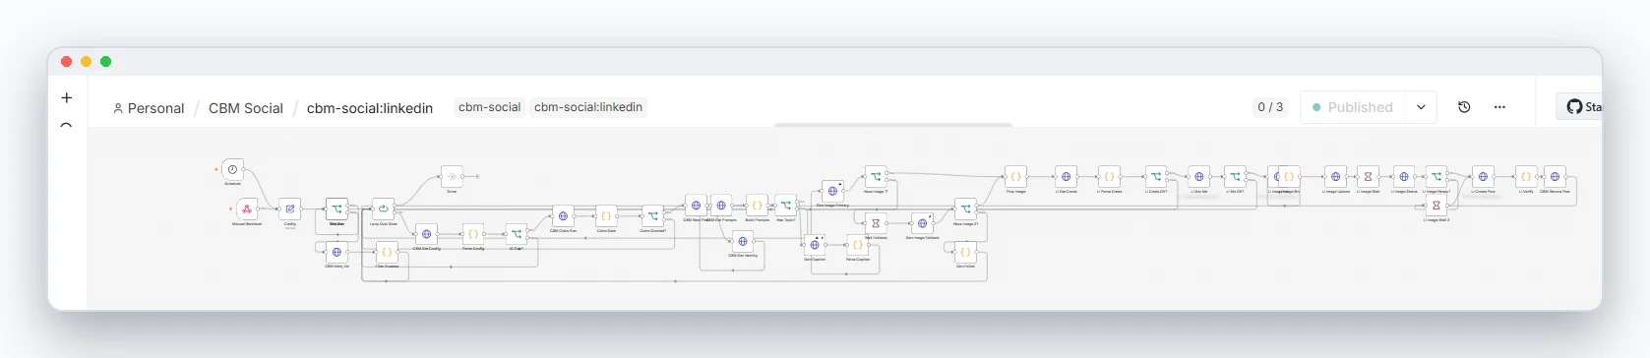The width and height of the screenshot is (1650, 358).
Task: Select the LI Get Me HTTP node
Action: (1198, 176)
